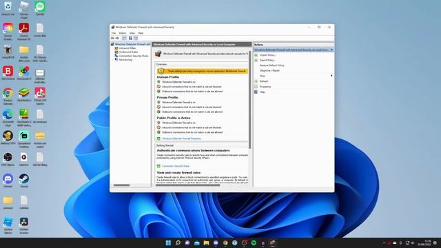441x248 pixels.
Task: Open the Spotify desktop shortcut
Action: point(40,8)
